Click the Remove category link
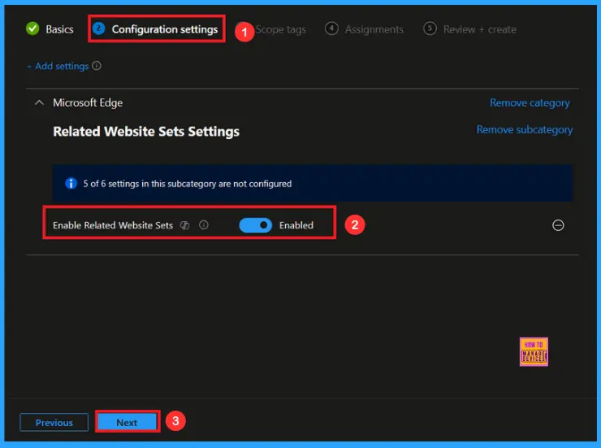The height and width of the screenshot is (448, 601). 530,102
